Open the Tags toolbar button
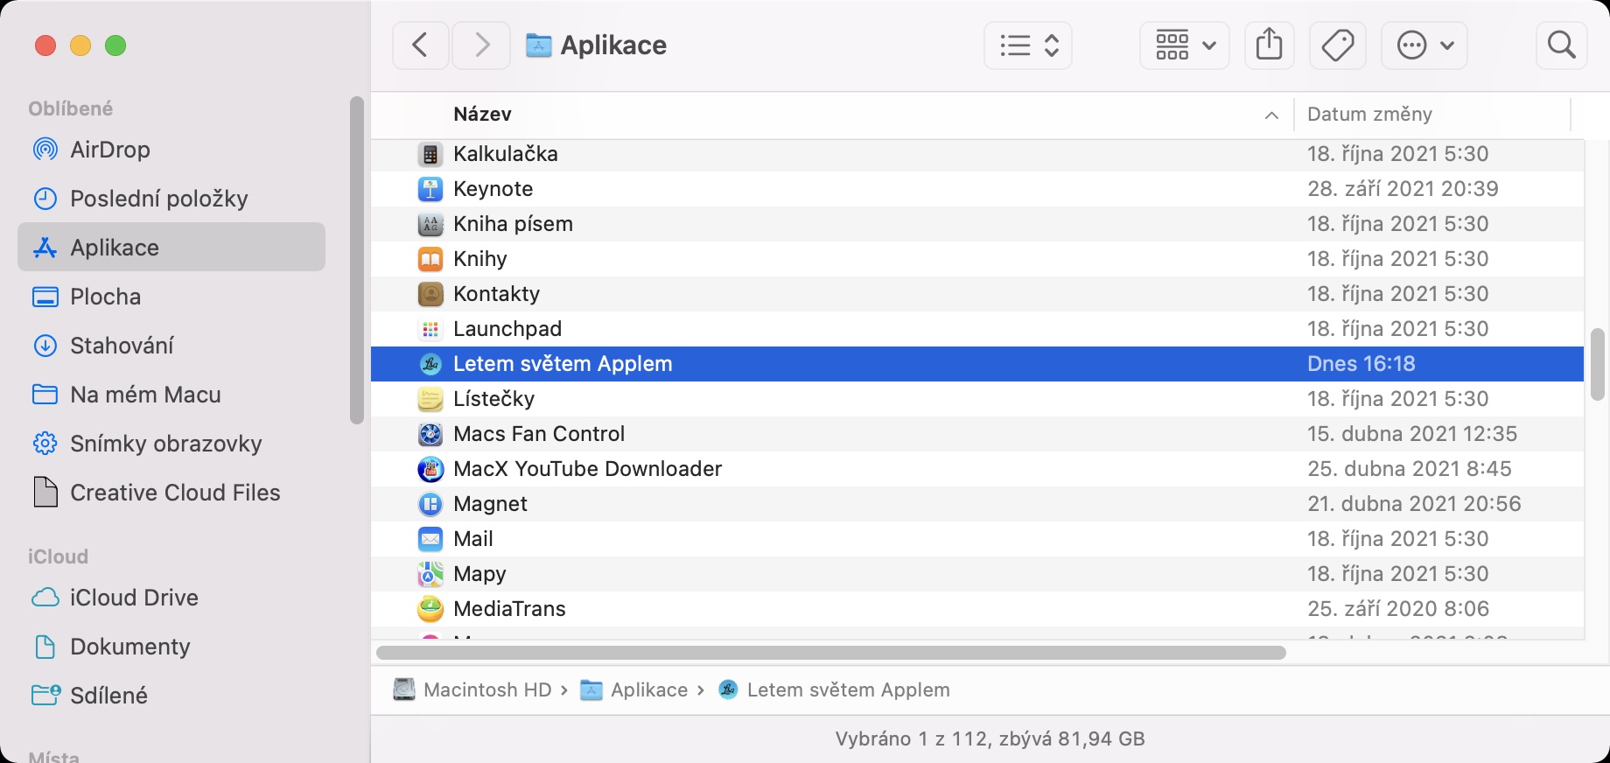The height and width of the screenshot is (763, 1610). (1338, 45)
